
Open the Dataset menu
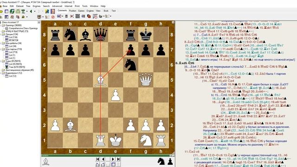point(19,6)
